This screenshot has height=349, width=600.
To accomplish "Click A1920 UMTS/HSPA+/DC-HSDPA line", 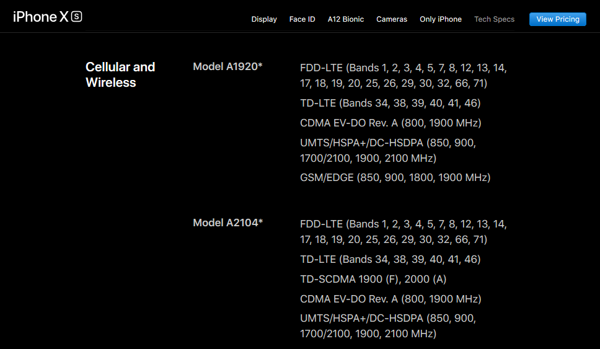I will (x=388, y=151).
